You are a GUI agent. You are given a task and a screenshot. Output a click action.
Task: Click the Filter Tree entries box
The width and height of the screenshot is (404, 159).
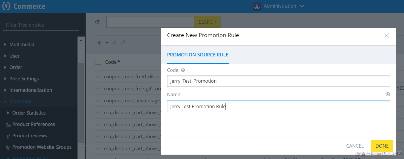41,25
